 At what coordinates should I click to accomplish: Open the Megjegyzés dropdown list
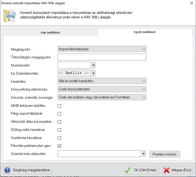(x=102, y=49)
